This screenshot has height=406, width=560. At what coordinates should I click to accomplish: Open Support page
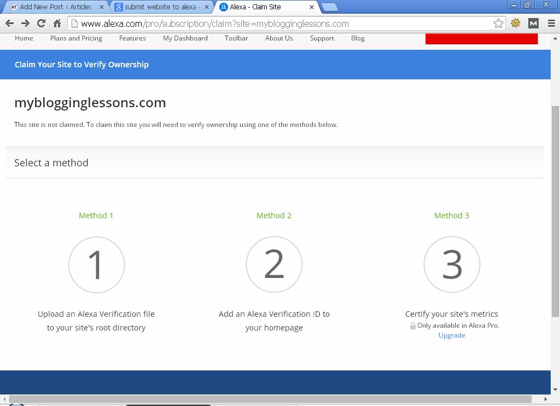click(322, 38)
